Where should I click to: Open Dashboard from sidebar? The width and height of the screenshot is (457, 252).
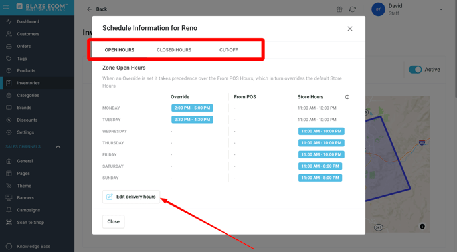tap(28, 21)
